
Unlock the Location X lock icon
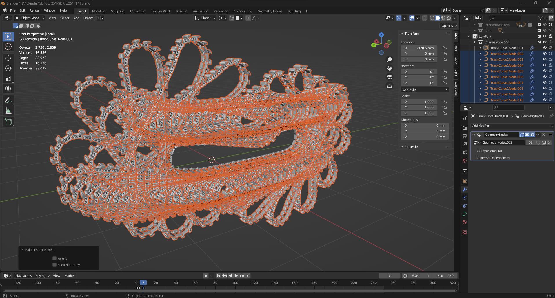coord(445,48)
